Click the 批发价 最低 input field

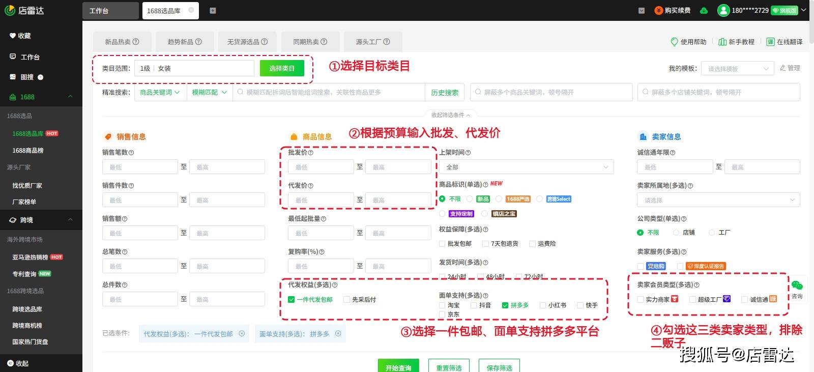[321, 167]
